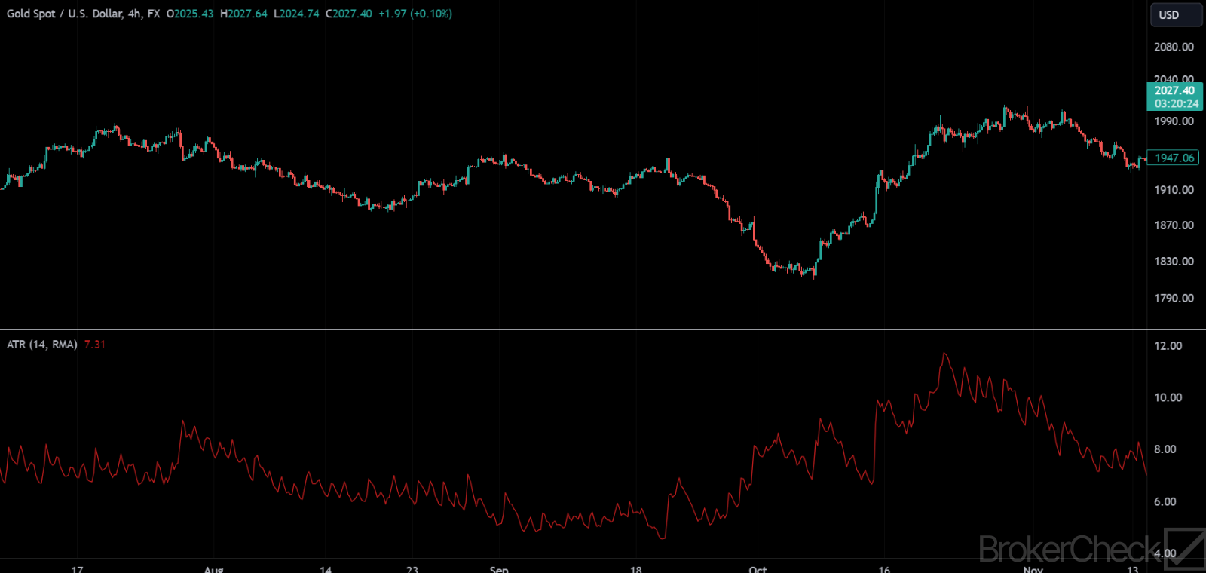
Task: Click the Oct date on the time axis
Action: (x=758, y=568)
